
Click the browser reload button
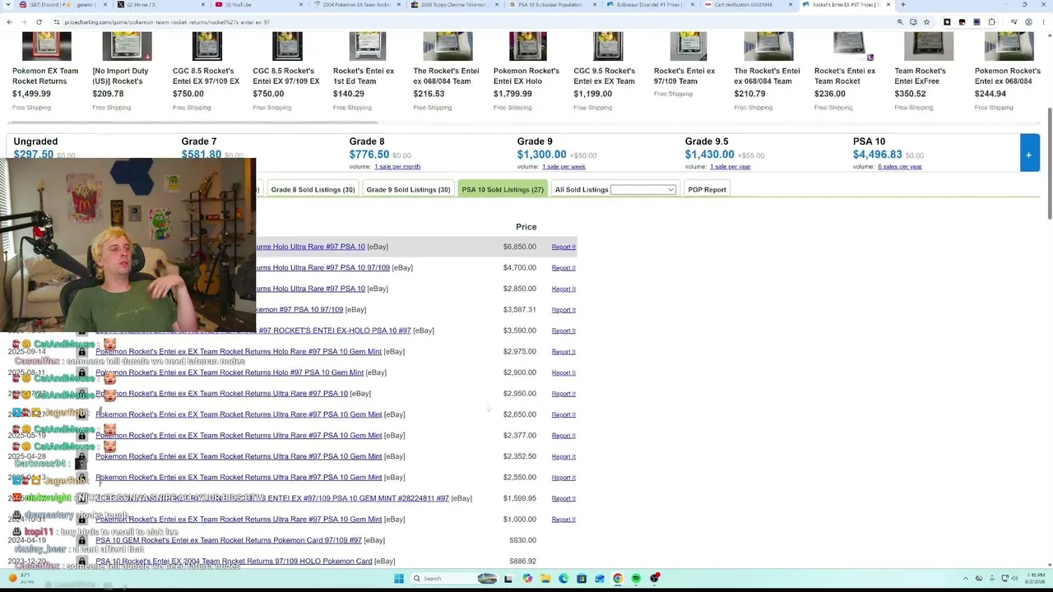click(x=39, y=22)
